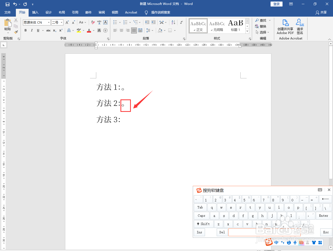333x251 pixels.
Task: Click the Login (登录) button
Action: [x=277, y=4]
